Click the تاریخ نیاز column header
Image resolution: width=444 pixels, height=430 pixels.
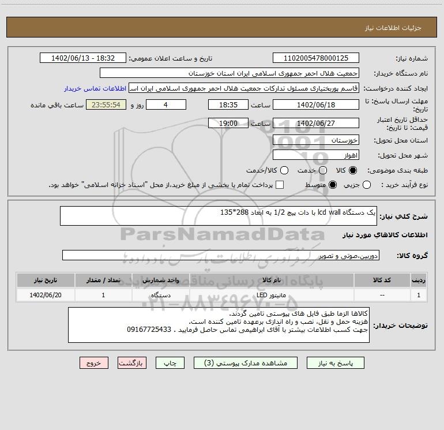[x=46, y=280]
